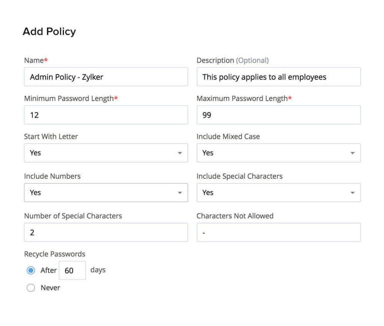The width and height of the screenshot is (384, 326).
Task: Click the dropdown arrow on Include Mixed Case
Action: pos(352,153)
